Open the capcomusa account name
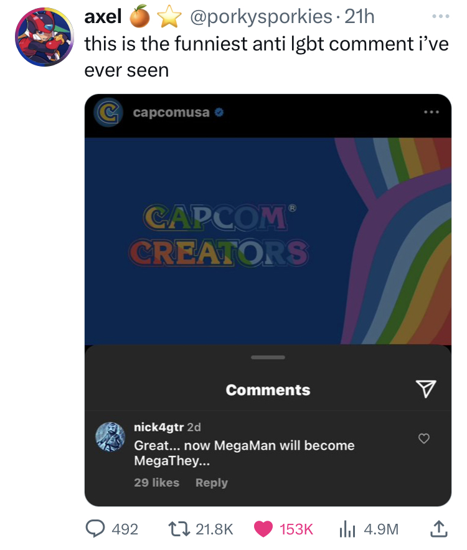 tap(171, 112)
